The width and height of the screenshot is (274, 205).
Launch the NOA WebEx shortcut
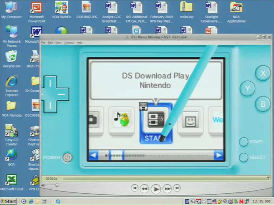pos(61,10)
